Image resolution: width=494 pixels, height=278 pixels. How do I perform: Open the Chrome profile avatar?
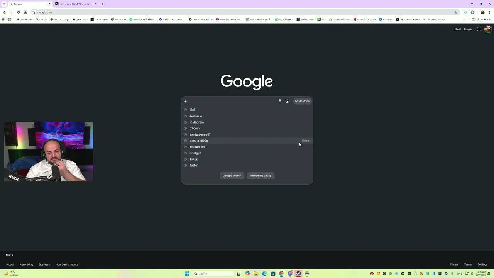482,12
